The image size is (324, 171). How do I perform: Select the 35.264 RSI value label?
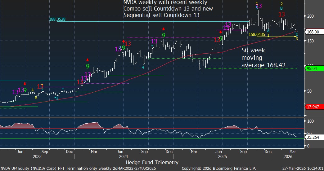coord(314,136)
